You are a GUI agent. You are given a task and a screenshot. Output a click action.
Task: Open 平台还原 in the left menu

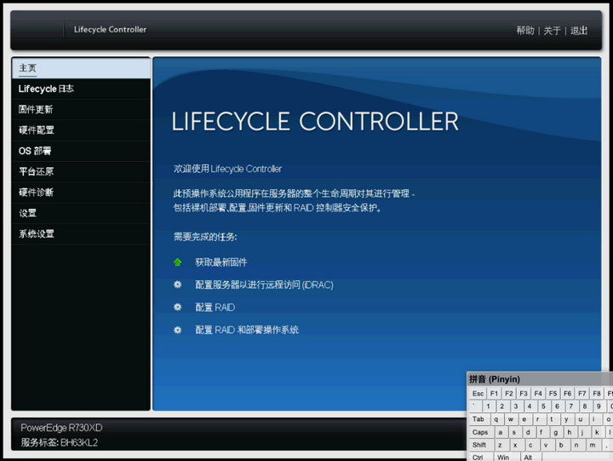pos(36,171)
